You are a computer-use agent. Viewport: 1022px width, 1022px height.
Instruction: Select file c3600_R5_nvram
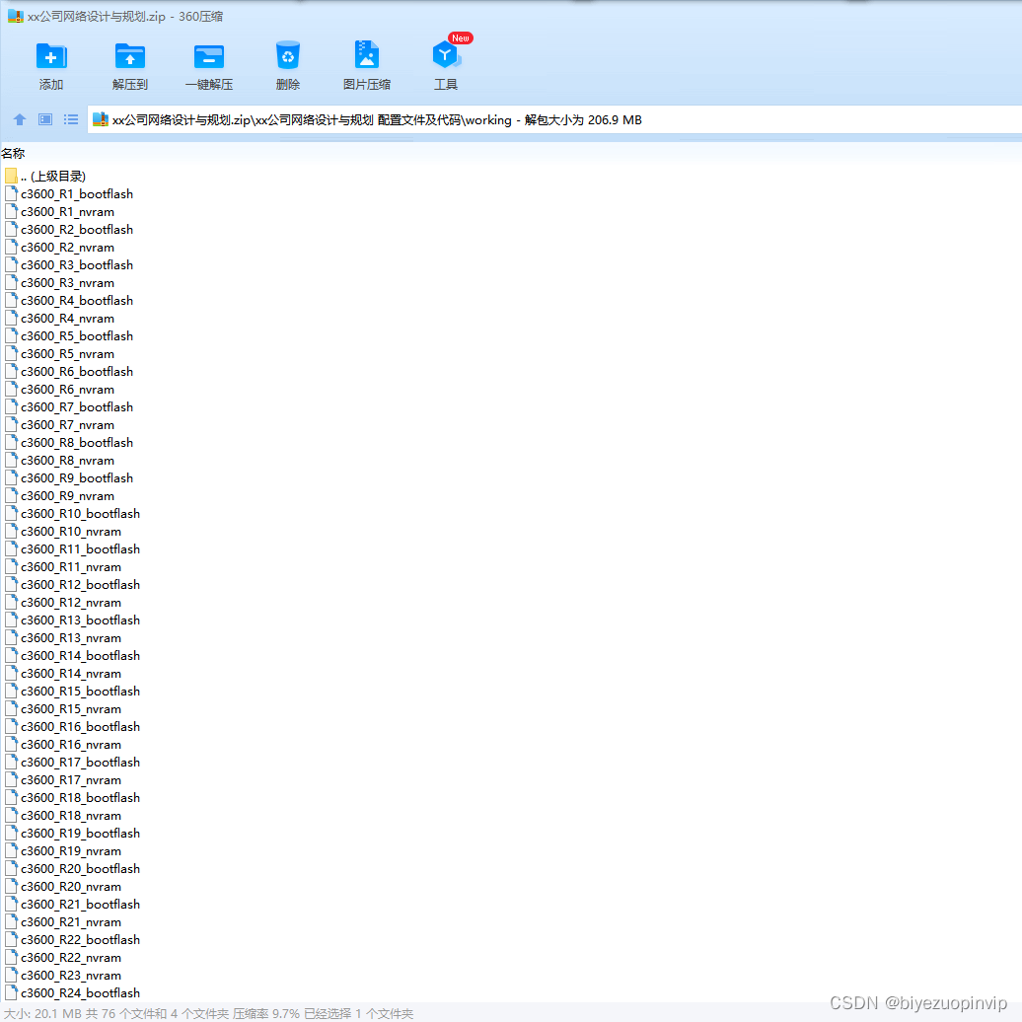[59, 354]
